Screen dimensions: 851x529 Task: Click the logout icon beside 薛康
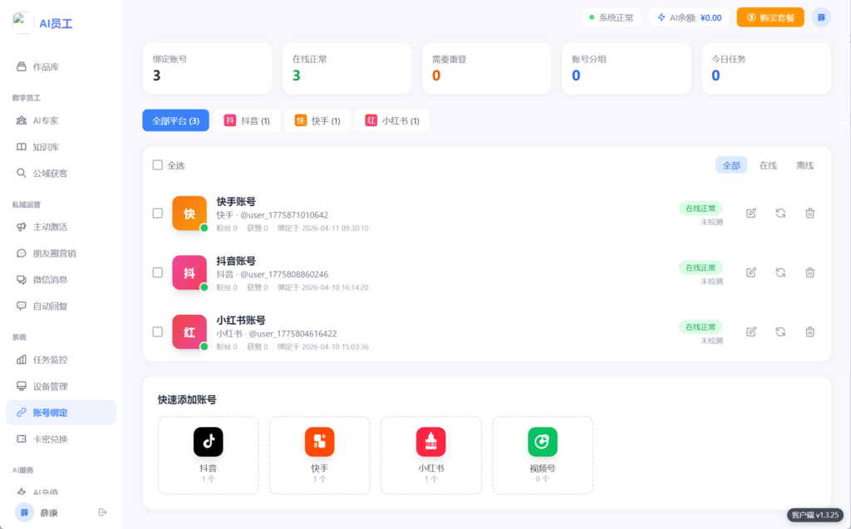click(x=103, y=512)
